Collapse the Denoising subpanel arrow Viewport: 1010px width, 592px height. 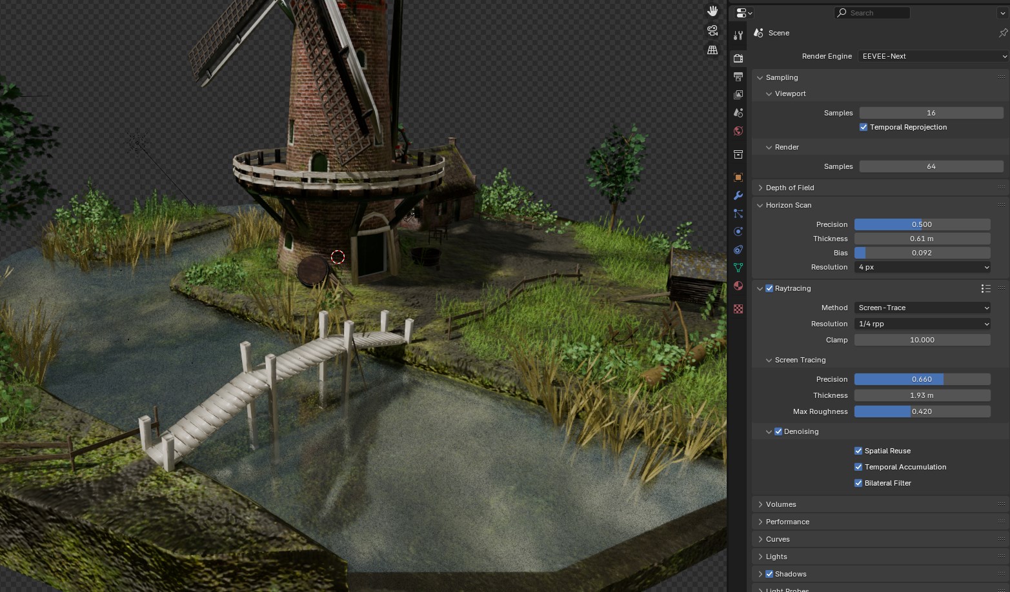click(x=769, y=431)
